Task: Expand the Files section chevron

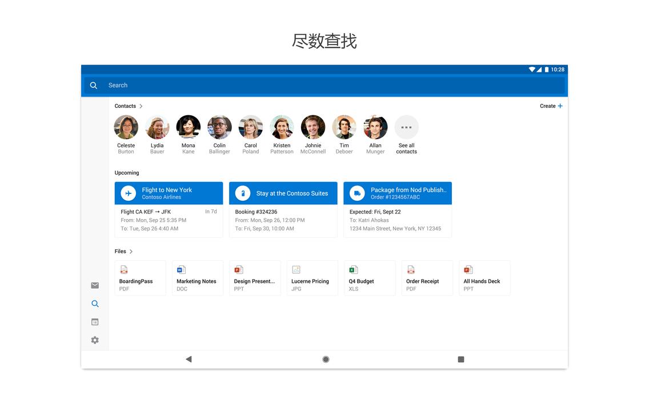Action: tap(131, 251)
